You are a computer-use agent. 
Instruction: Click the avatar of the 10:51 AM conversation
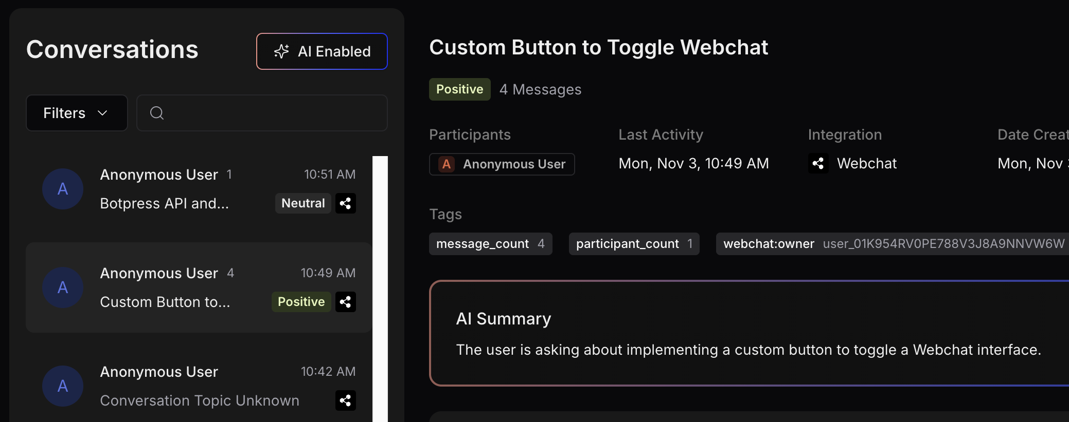(x=63, y=189)
